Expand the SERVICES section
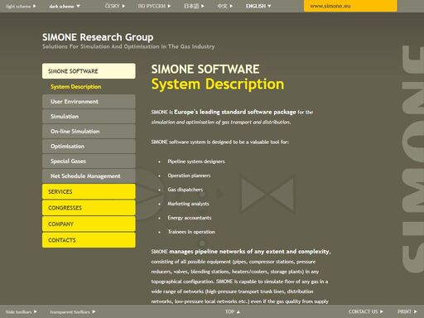Image resolution: width=424 pixels, height=318 pixels. (x=89, y=191)
